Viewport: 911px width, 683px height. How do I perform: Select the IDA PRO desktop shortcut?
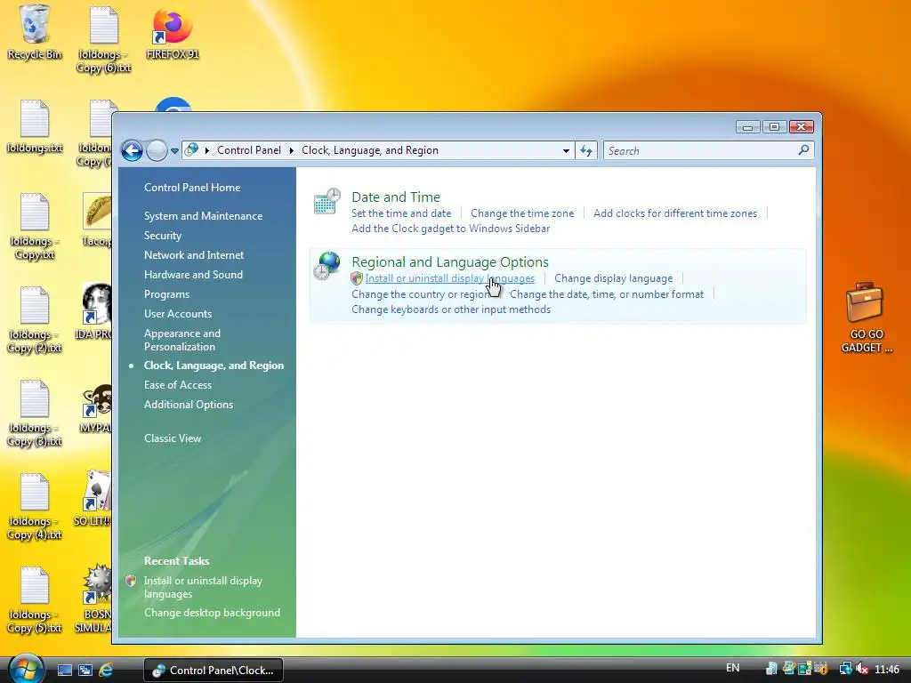pos(94,311)
